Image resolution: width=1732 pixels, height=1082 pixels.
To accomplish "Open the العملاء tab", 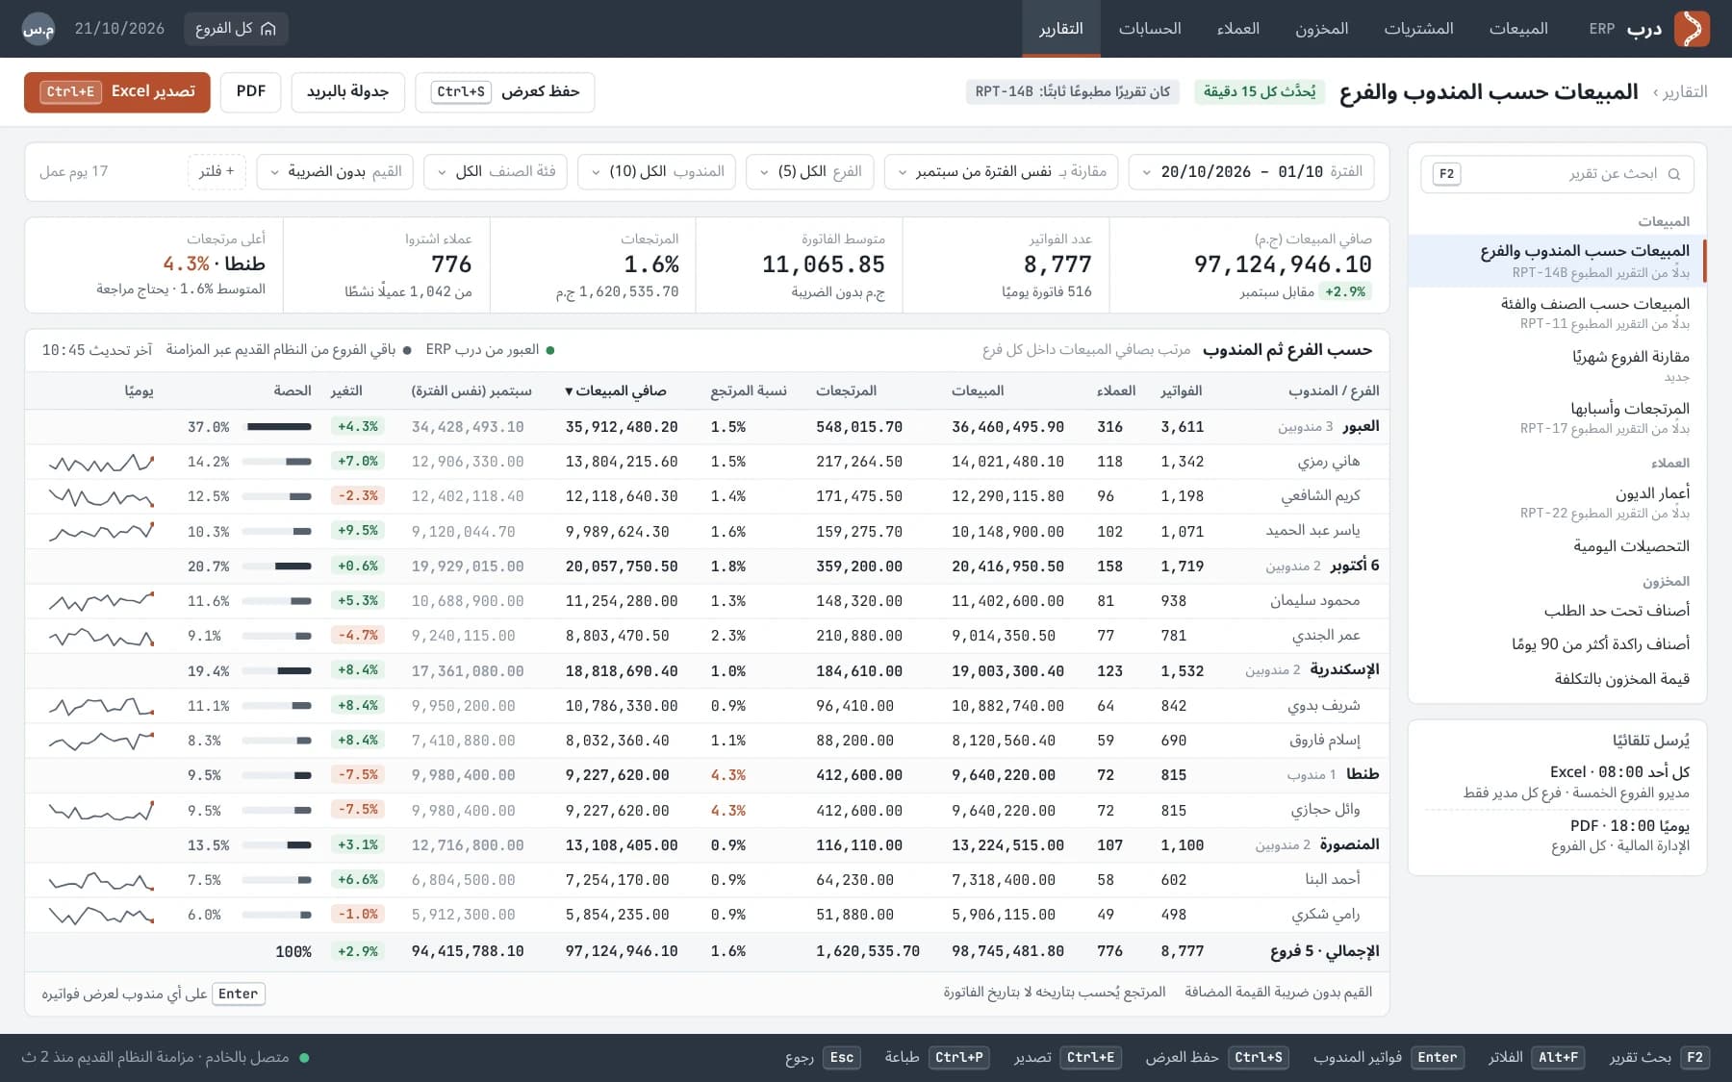I will click(x=1237, y=29).
